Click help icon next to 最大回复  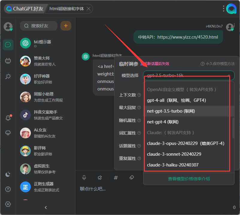tap(139, 107)
